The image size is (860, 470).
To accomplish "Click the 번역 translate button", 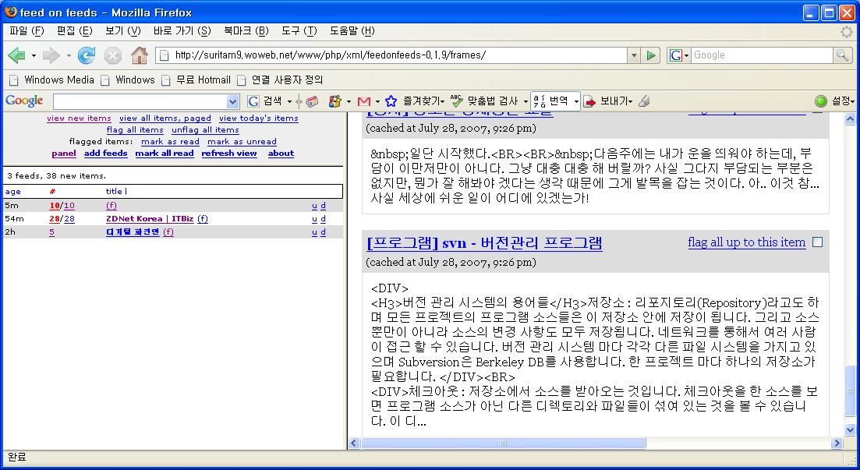I will coord(552,101).
